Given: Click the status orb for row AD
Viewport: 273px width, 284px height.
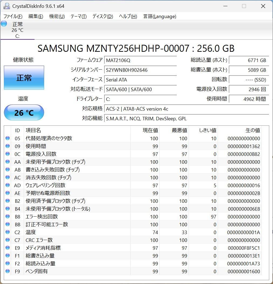Looking at the screenshot, I should [8, 185].
